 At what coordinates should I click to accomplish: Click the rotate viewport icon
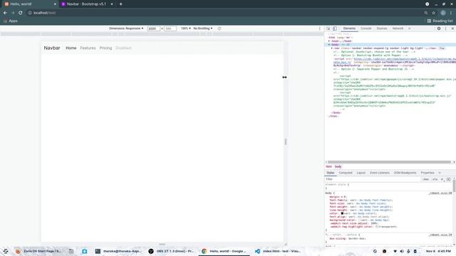pyautogui.click(x=219, y=28)
